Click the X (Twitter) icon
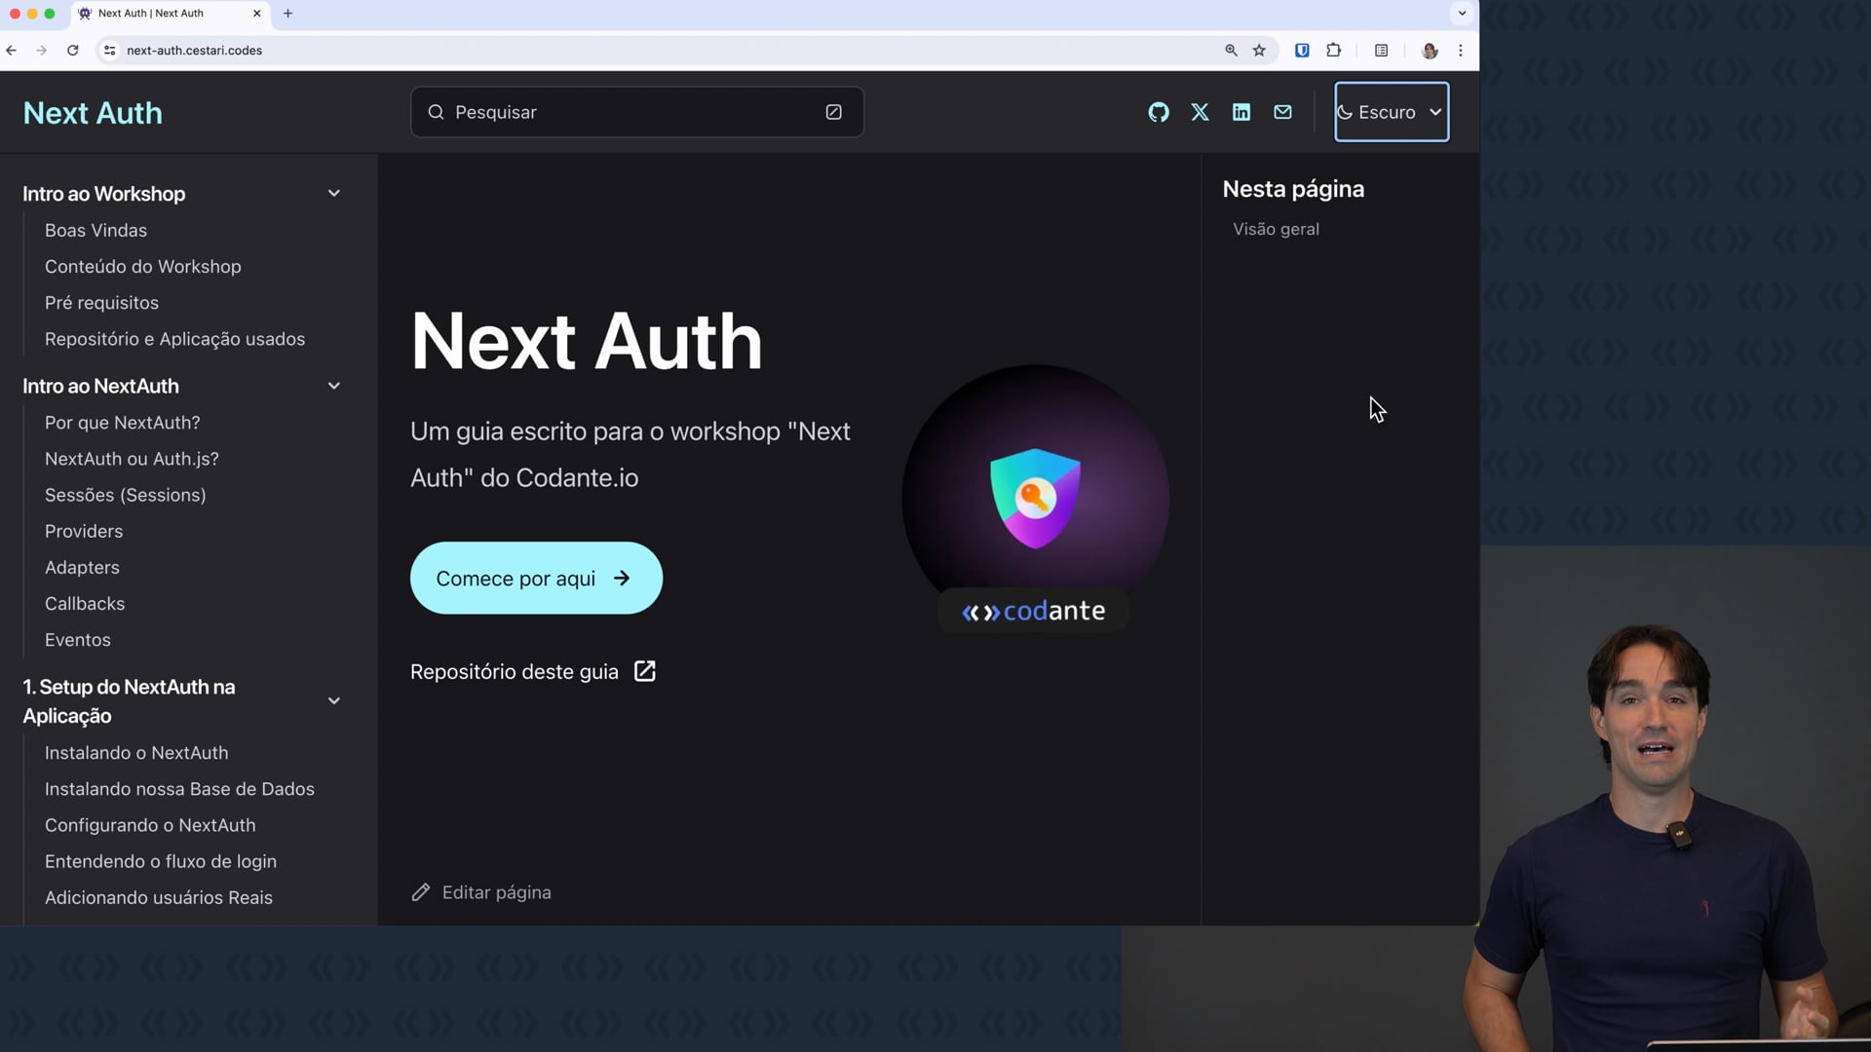 coord(1200,112)
